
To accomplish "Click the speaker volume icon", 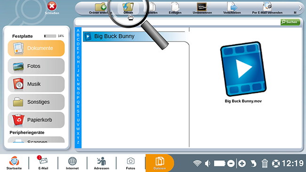I will click(x=208, y=163).
